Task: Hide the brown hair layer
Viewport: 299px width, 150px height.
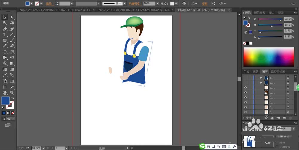Action: click(x=245, y=93)
